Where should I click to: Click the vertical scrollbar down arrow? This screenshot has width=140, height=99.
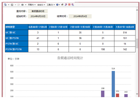pos(137,94)
